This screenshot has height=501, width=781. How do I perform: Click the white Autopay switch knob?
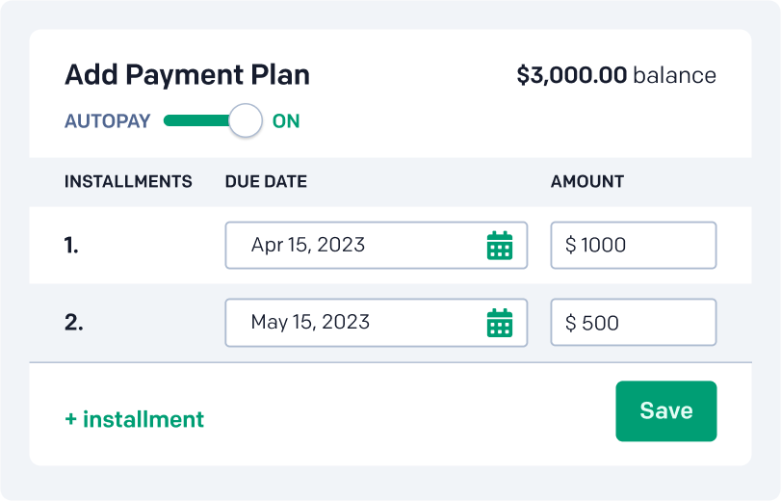(x=247, y=121)
